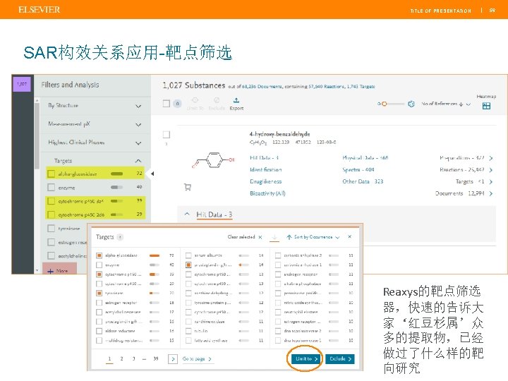
Task: Check serum albumin in Targets popup
Action: (188, 255)
